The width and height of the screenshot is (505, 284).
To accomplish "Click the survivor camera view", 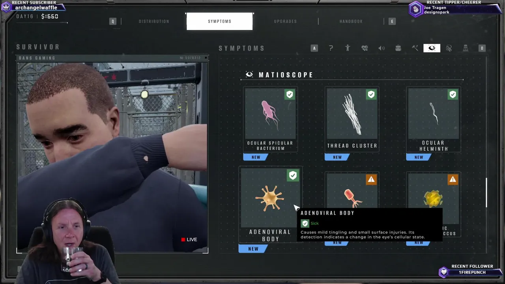I will coord(112,157).
